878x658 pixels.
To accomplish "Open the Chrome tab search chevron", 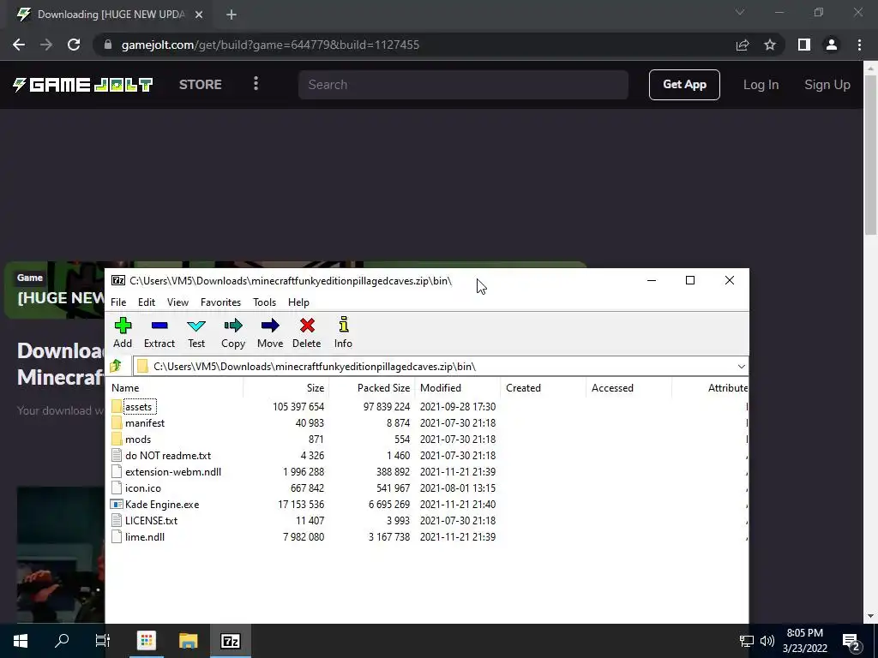I will pyautogui.click(x=740, y=12).
